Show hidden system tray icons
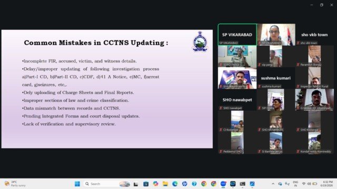Viewport: 337px width, 189px height. [273, 184]
